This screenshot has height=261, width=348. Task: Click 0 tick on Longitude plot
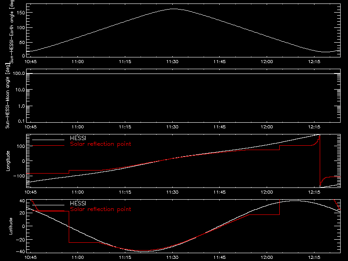click(23, 161)
